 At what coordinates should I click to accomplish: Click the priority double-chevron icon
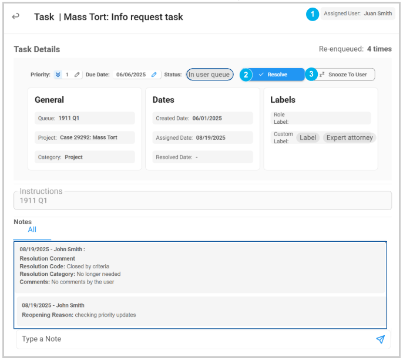58,75
